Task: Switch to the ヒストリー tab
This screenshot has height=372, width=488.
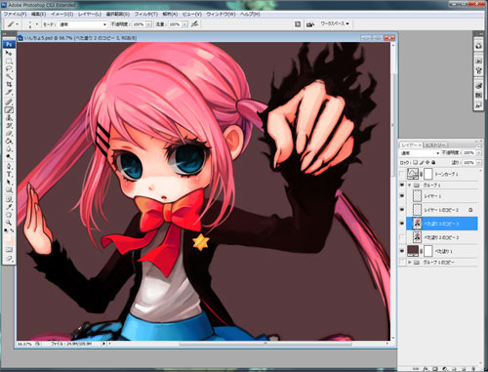Action: coord(435,145)
